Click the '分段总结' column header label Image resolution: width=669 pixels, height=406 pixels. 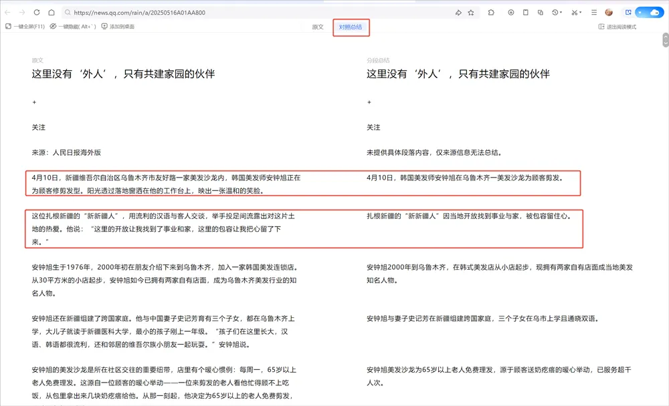(378, 60)
